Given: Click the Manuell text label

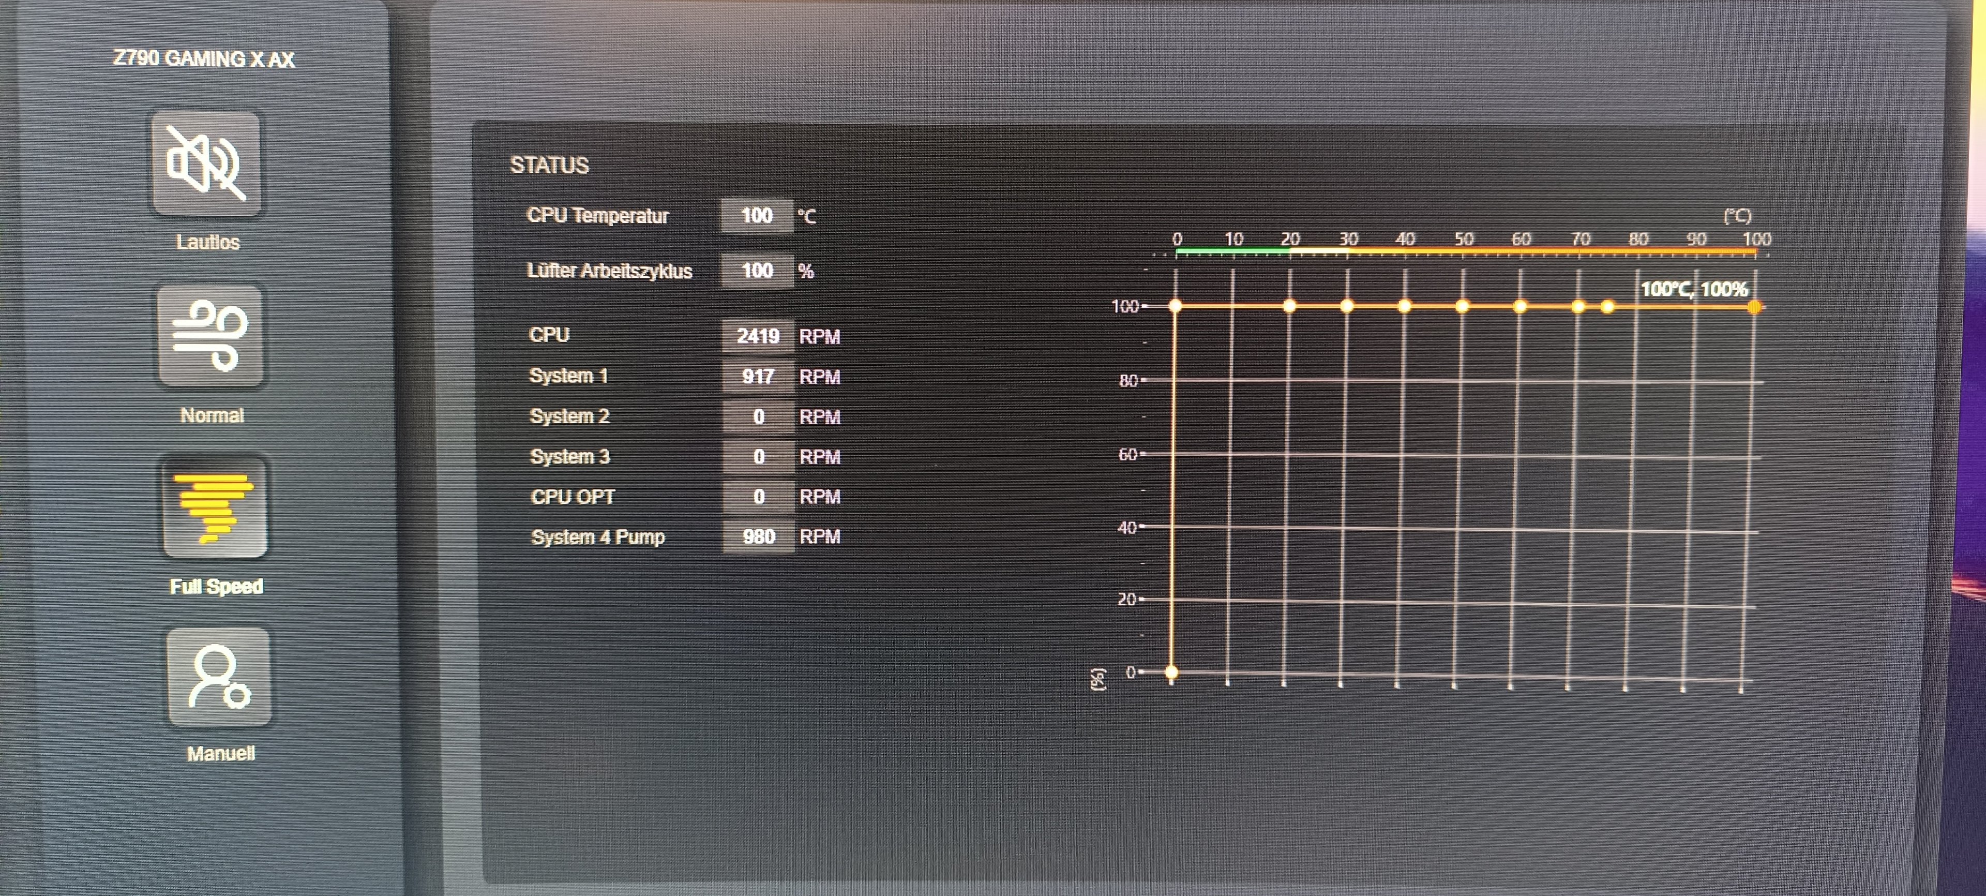Looking at the screenshot, I should [x=221, y=753].
